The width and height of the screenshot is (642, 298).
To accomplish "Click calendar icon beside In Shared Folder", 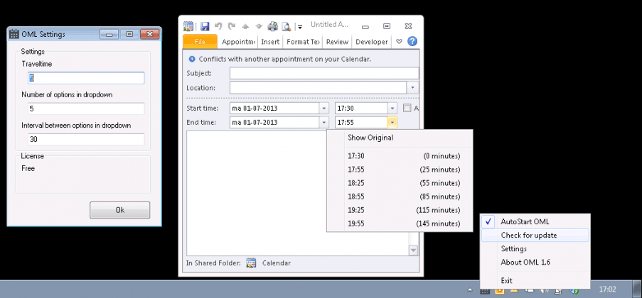I will 251,263.
